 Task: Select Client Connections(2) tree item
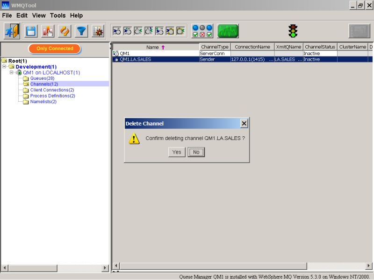(52, 90)
